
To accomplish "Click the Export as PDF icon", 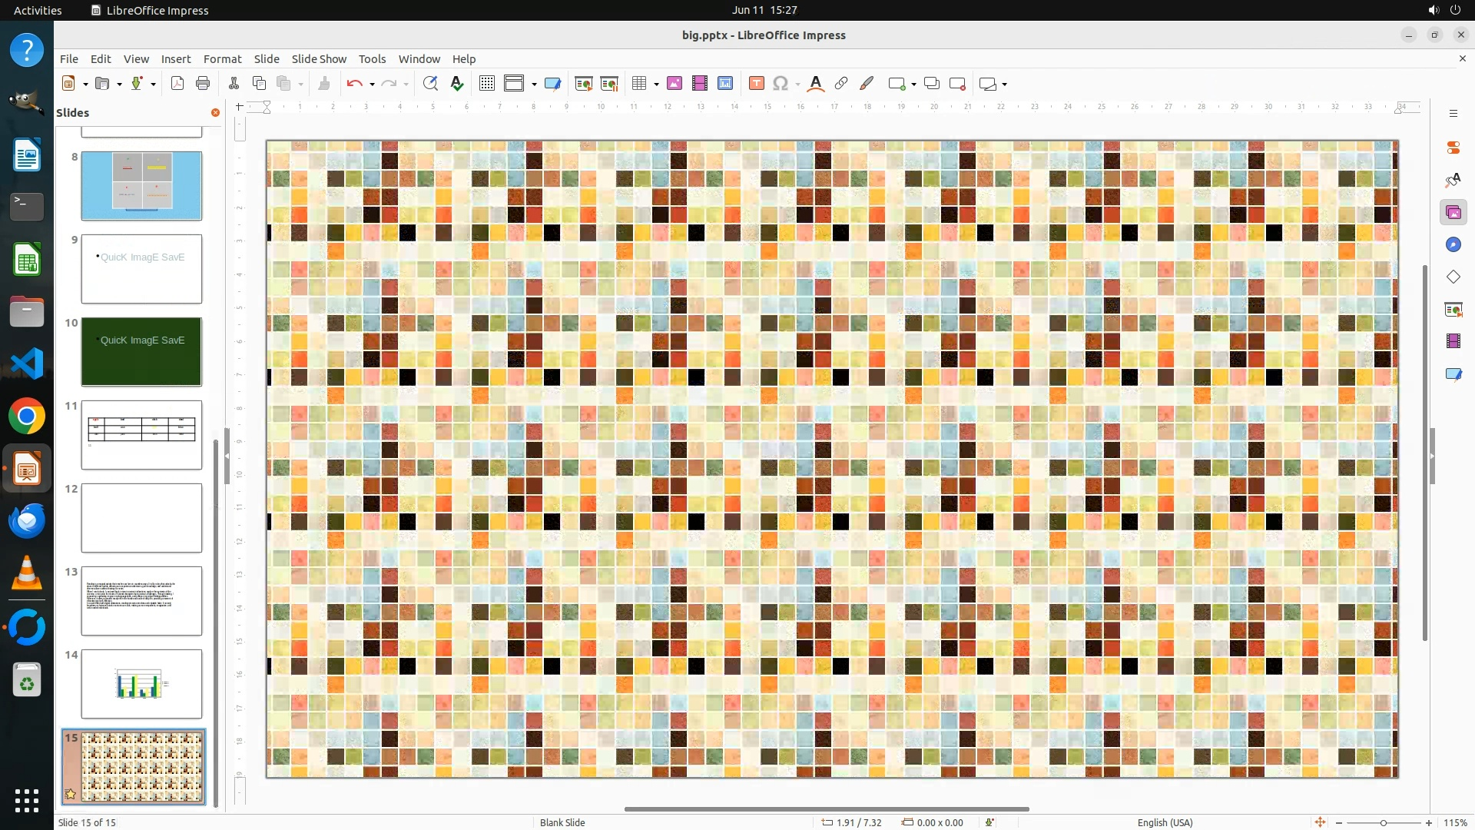I will click(177, 84).
